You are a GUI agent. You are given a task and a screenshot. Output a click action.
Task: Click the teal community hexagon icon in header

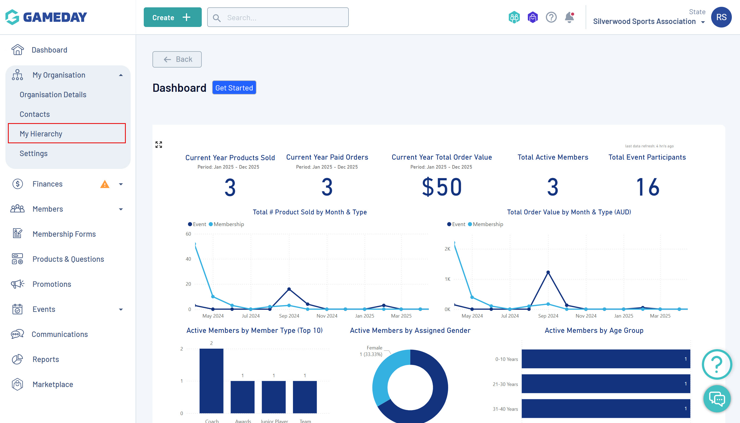[514, 17]
